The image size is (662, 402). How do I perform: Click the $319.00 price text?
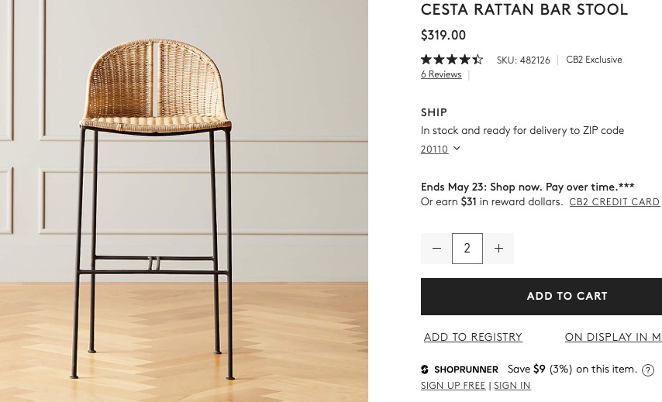pos(443,35)
